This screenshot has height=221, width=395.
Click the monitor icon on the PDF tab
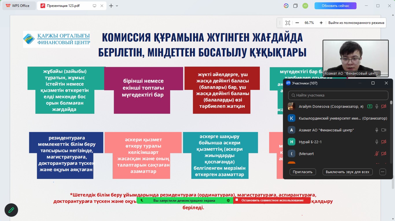(x=94, y=6)
